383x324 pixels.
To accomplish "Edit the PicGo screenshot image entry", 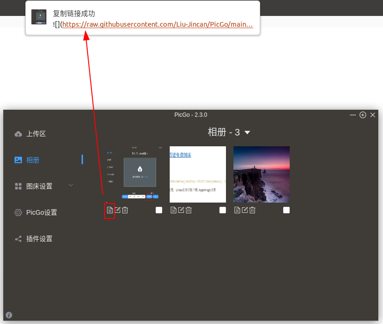I will [118, 210].
